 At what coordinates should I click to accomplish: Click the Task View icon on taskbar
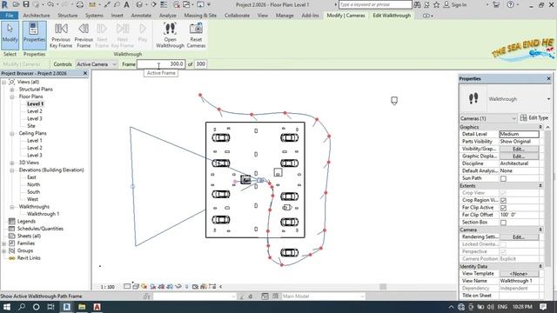point(50,307)
